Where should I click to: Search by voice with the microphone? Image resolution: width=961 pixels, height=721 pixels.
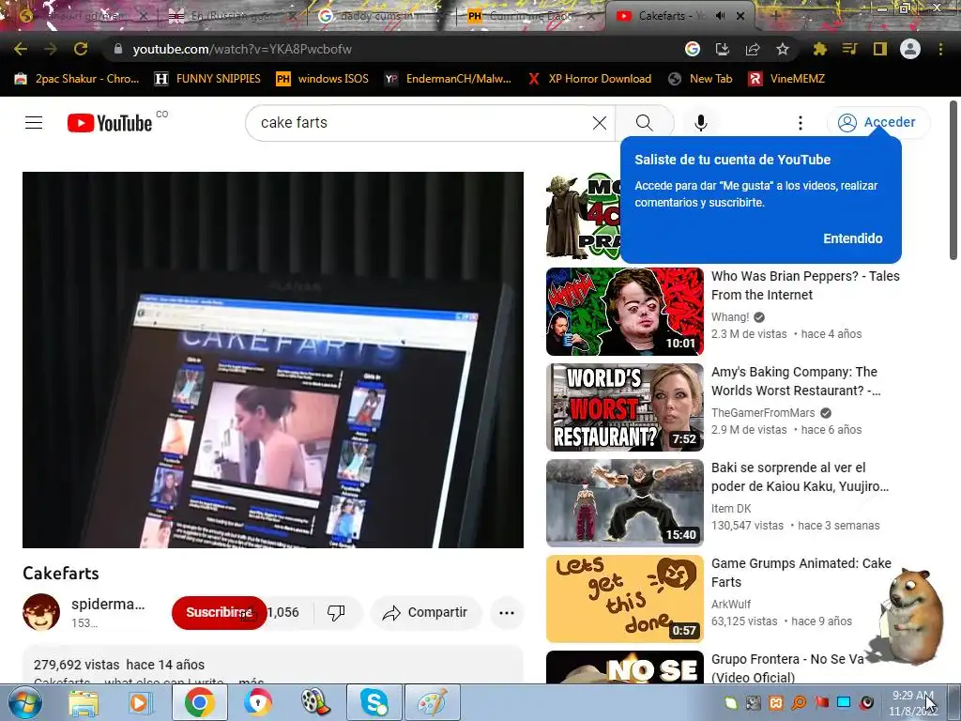point(701,123)
